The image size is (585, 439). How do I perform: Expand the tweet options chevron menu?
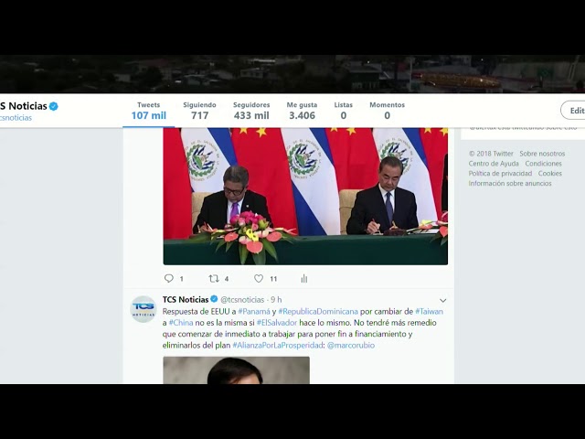pos(442,301)
